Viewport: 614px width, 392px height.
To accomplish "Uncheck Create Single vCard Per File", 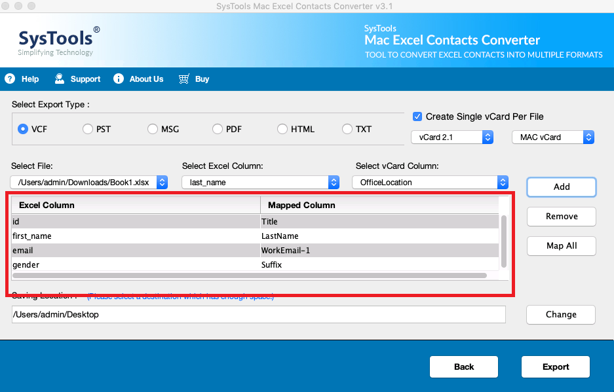I will (417, 116).
